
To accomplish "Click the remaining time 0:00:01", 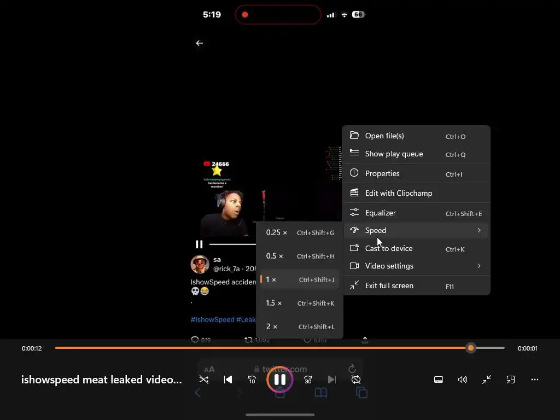I will [x=528, y=348].
